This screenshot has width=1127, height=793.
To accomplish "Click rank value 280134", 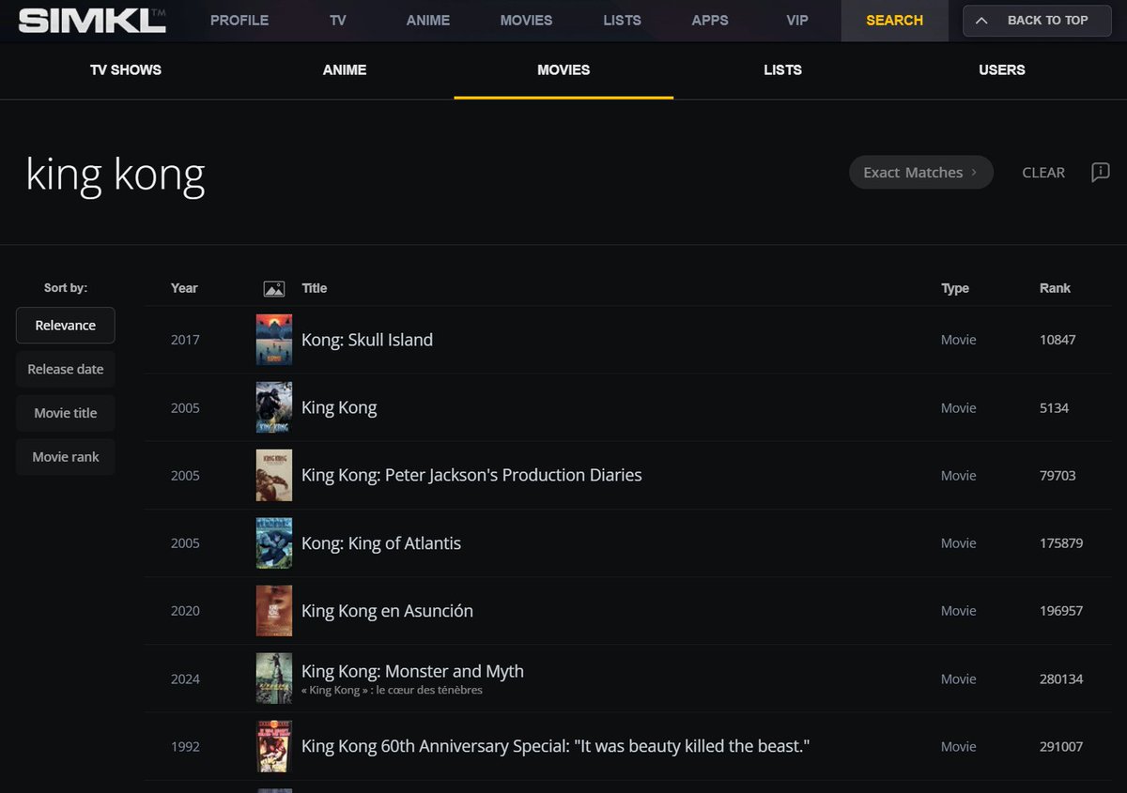I will pyautogui.click(x=1061, y=679).
